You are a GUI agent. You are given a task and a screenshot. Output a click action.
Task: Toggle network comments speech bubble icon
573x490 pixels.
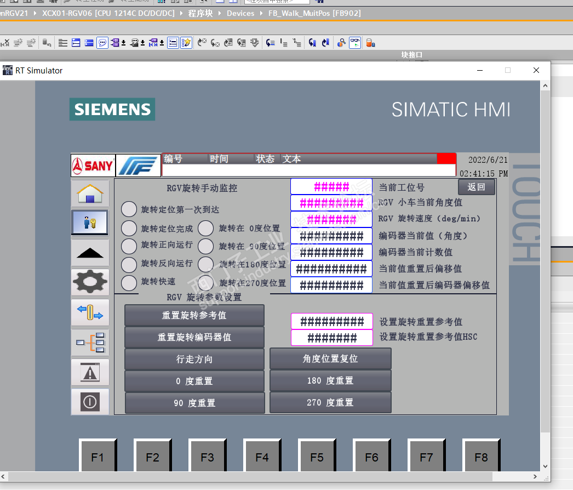click(102, 43)
